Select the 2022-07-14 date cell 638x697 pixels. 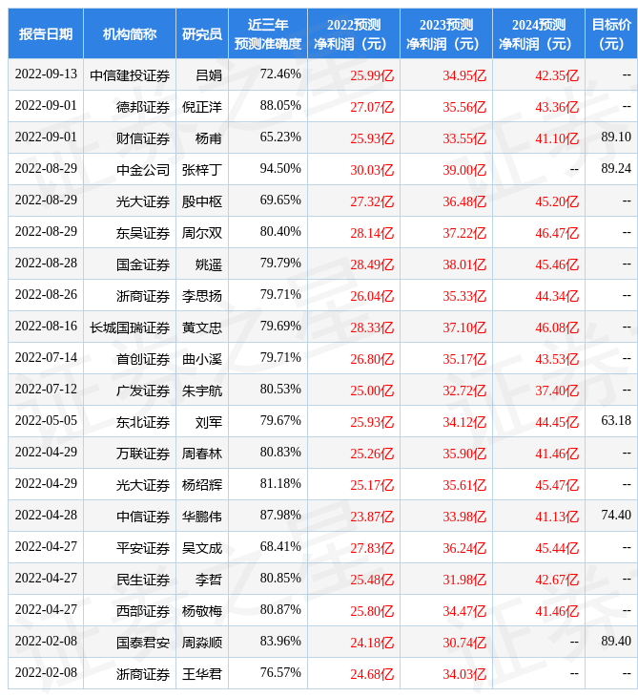[46, 358]
